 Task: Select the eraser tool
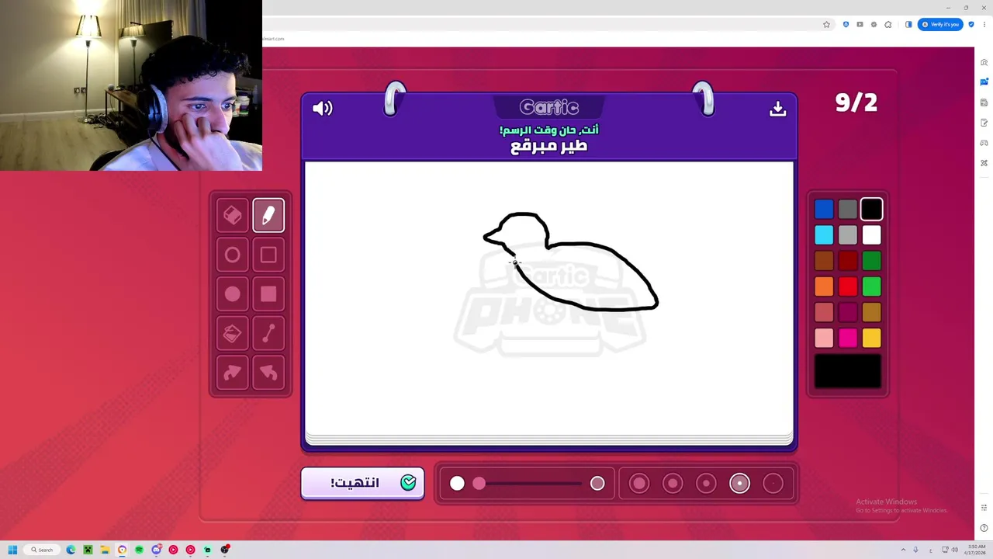233,216
